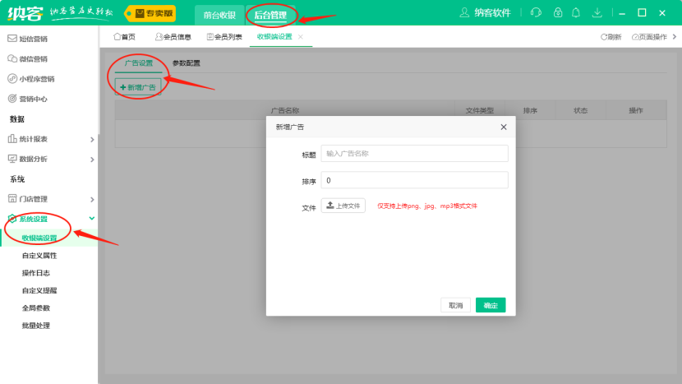Open 短信营销 in the sidebar
The image size is (682, 384).
click(33, 39)
